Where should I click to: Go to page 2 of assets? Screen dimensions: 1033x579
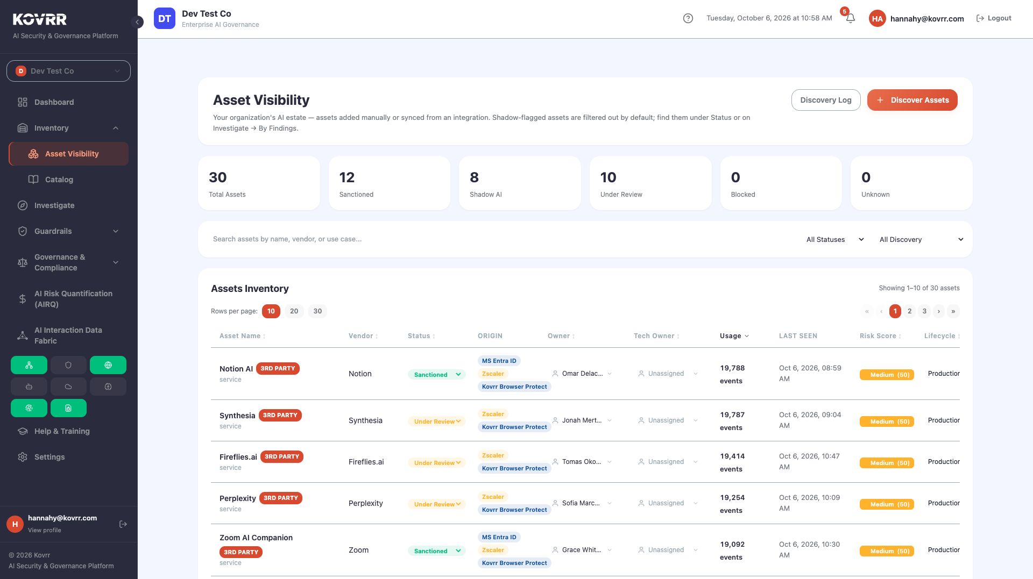tap(910, 311)
